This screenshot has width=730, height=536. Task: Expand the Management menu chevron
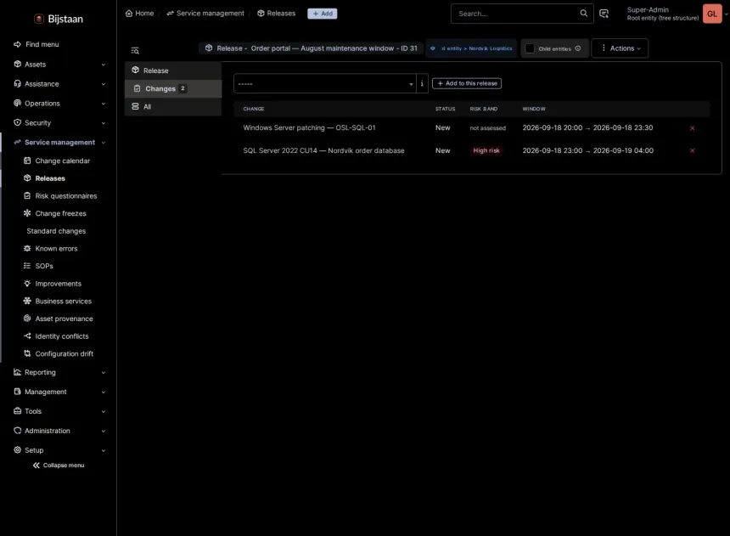click(104, 392)
